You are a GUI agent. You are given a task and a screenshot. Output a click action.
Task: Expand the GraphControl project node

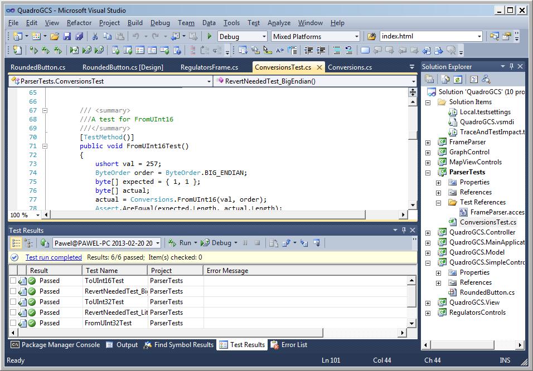click(x=428, y=153)
